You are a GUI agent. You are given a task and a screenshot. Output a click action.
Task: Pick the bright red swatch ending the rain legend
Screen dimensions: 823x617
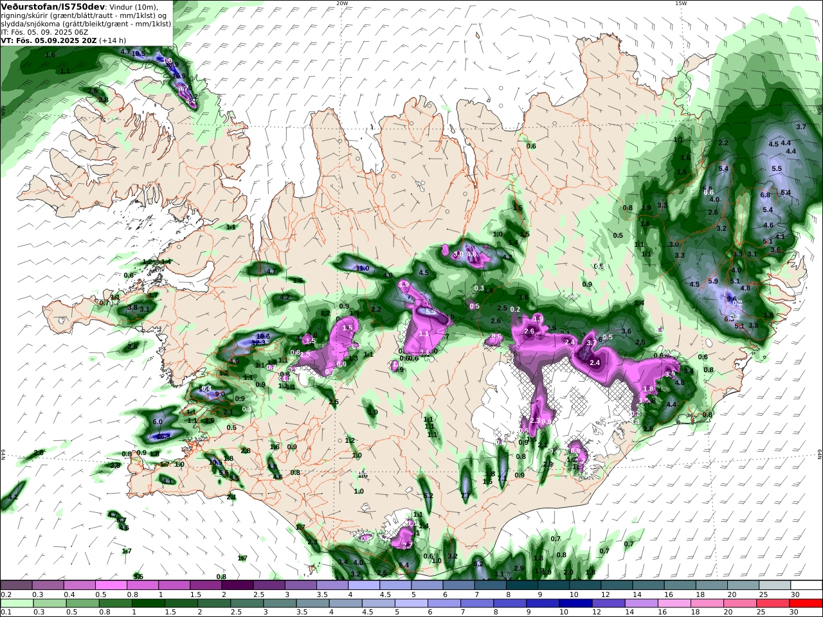pos(807,603)
